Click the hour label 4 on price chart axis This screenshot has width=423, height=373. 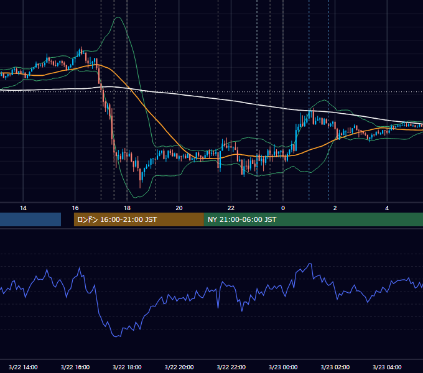pos(387,208)
